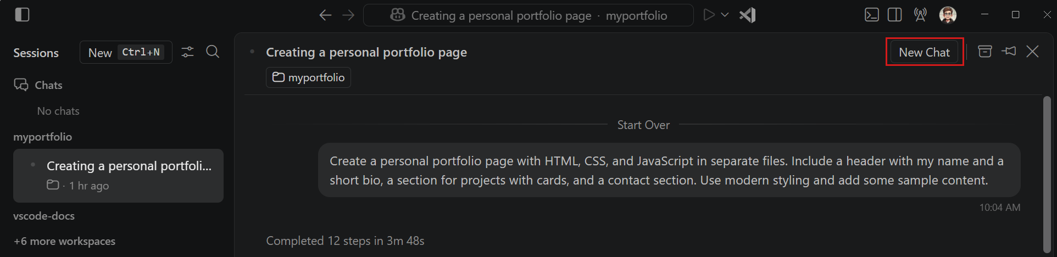Select the Creating a personal portfolio session

(118, 176)
